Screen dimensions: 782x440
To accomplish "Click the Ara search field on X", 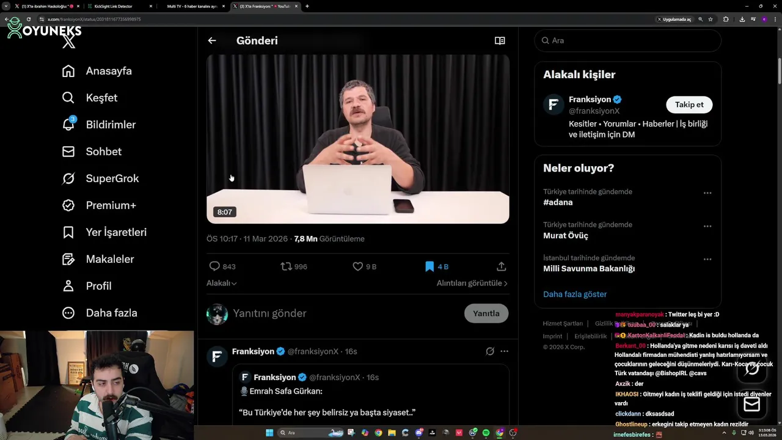I will pyautogui.click(x=627, y=40).
